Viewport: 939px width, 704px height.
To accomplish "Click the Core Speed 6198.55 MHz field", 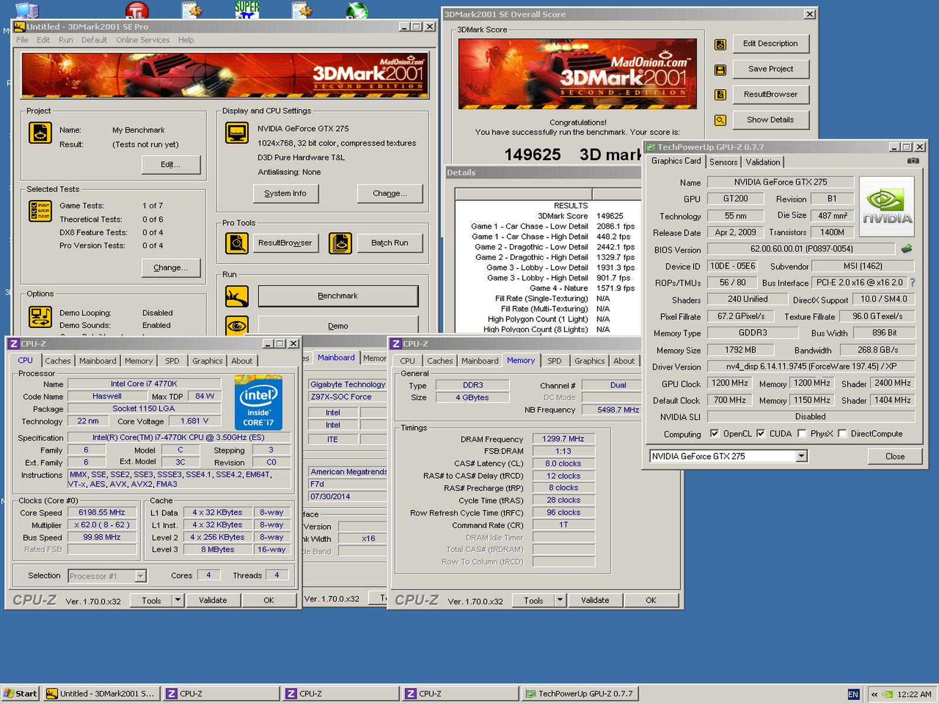I will click(x=102, y=513).
